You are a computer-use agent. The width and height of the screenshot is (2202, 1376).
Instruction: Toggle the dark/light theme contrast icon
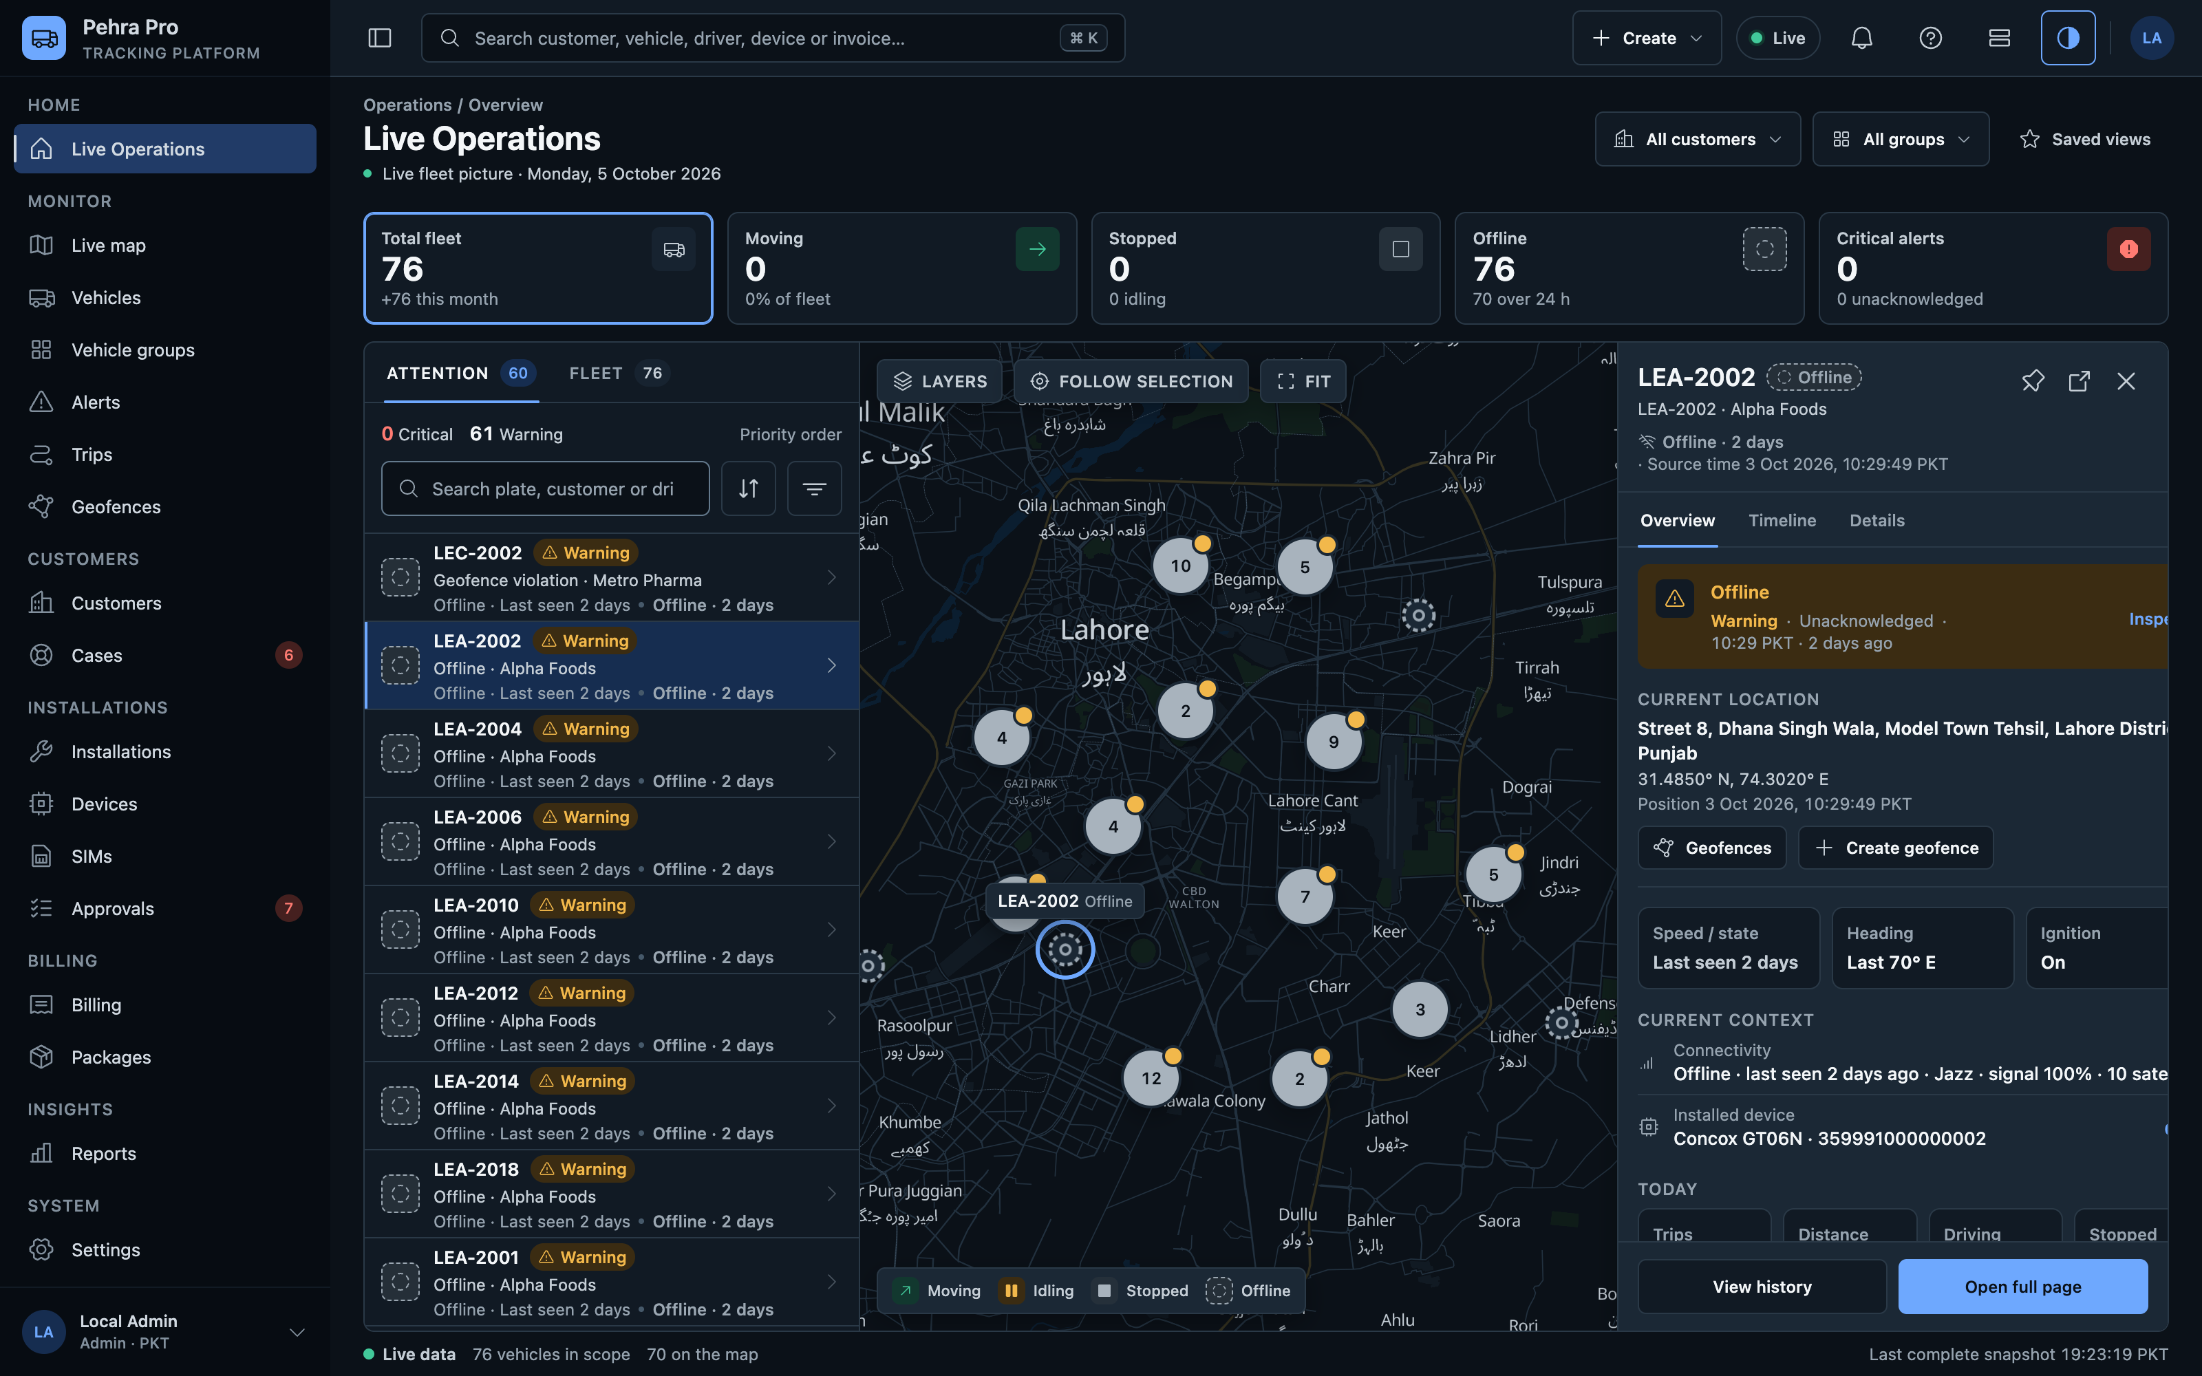click(x=2067, y=39)
